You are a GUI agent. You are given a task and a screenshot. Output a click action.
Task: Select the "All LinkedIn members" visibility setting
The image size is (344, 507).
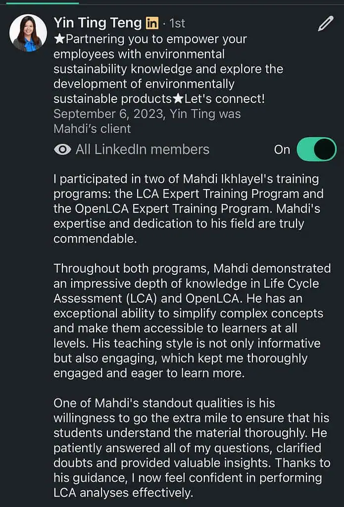pyautogui.click(x=142, y=150)
